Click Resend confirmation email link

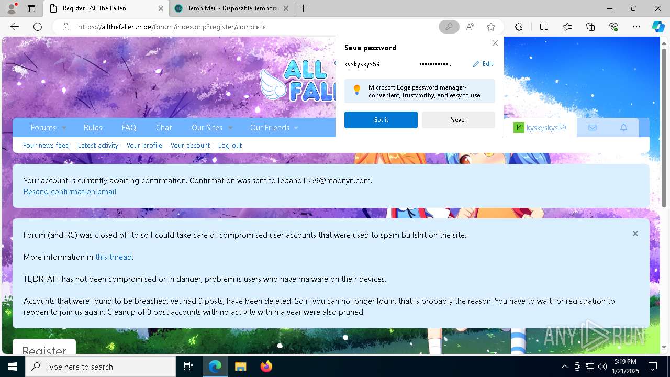tap(70, 191)
